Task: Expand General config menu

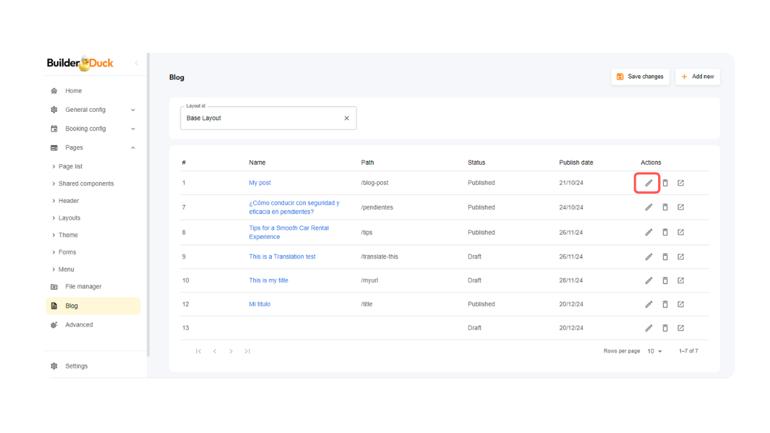Action: pyautogui.click(x=133, y=110)
